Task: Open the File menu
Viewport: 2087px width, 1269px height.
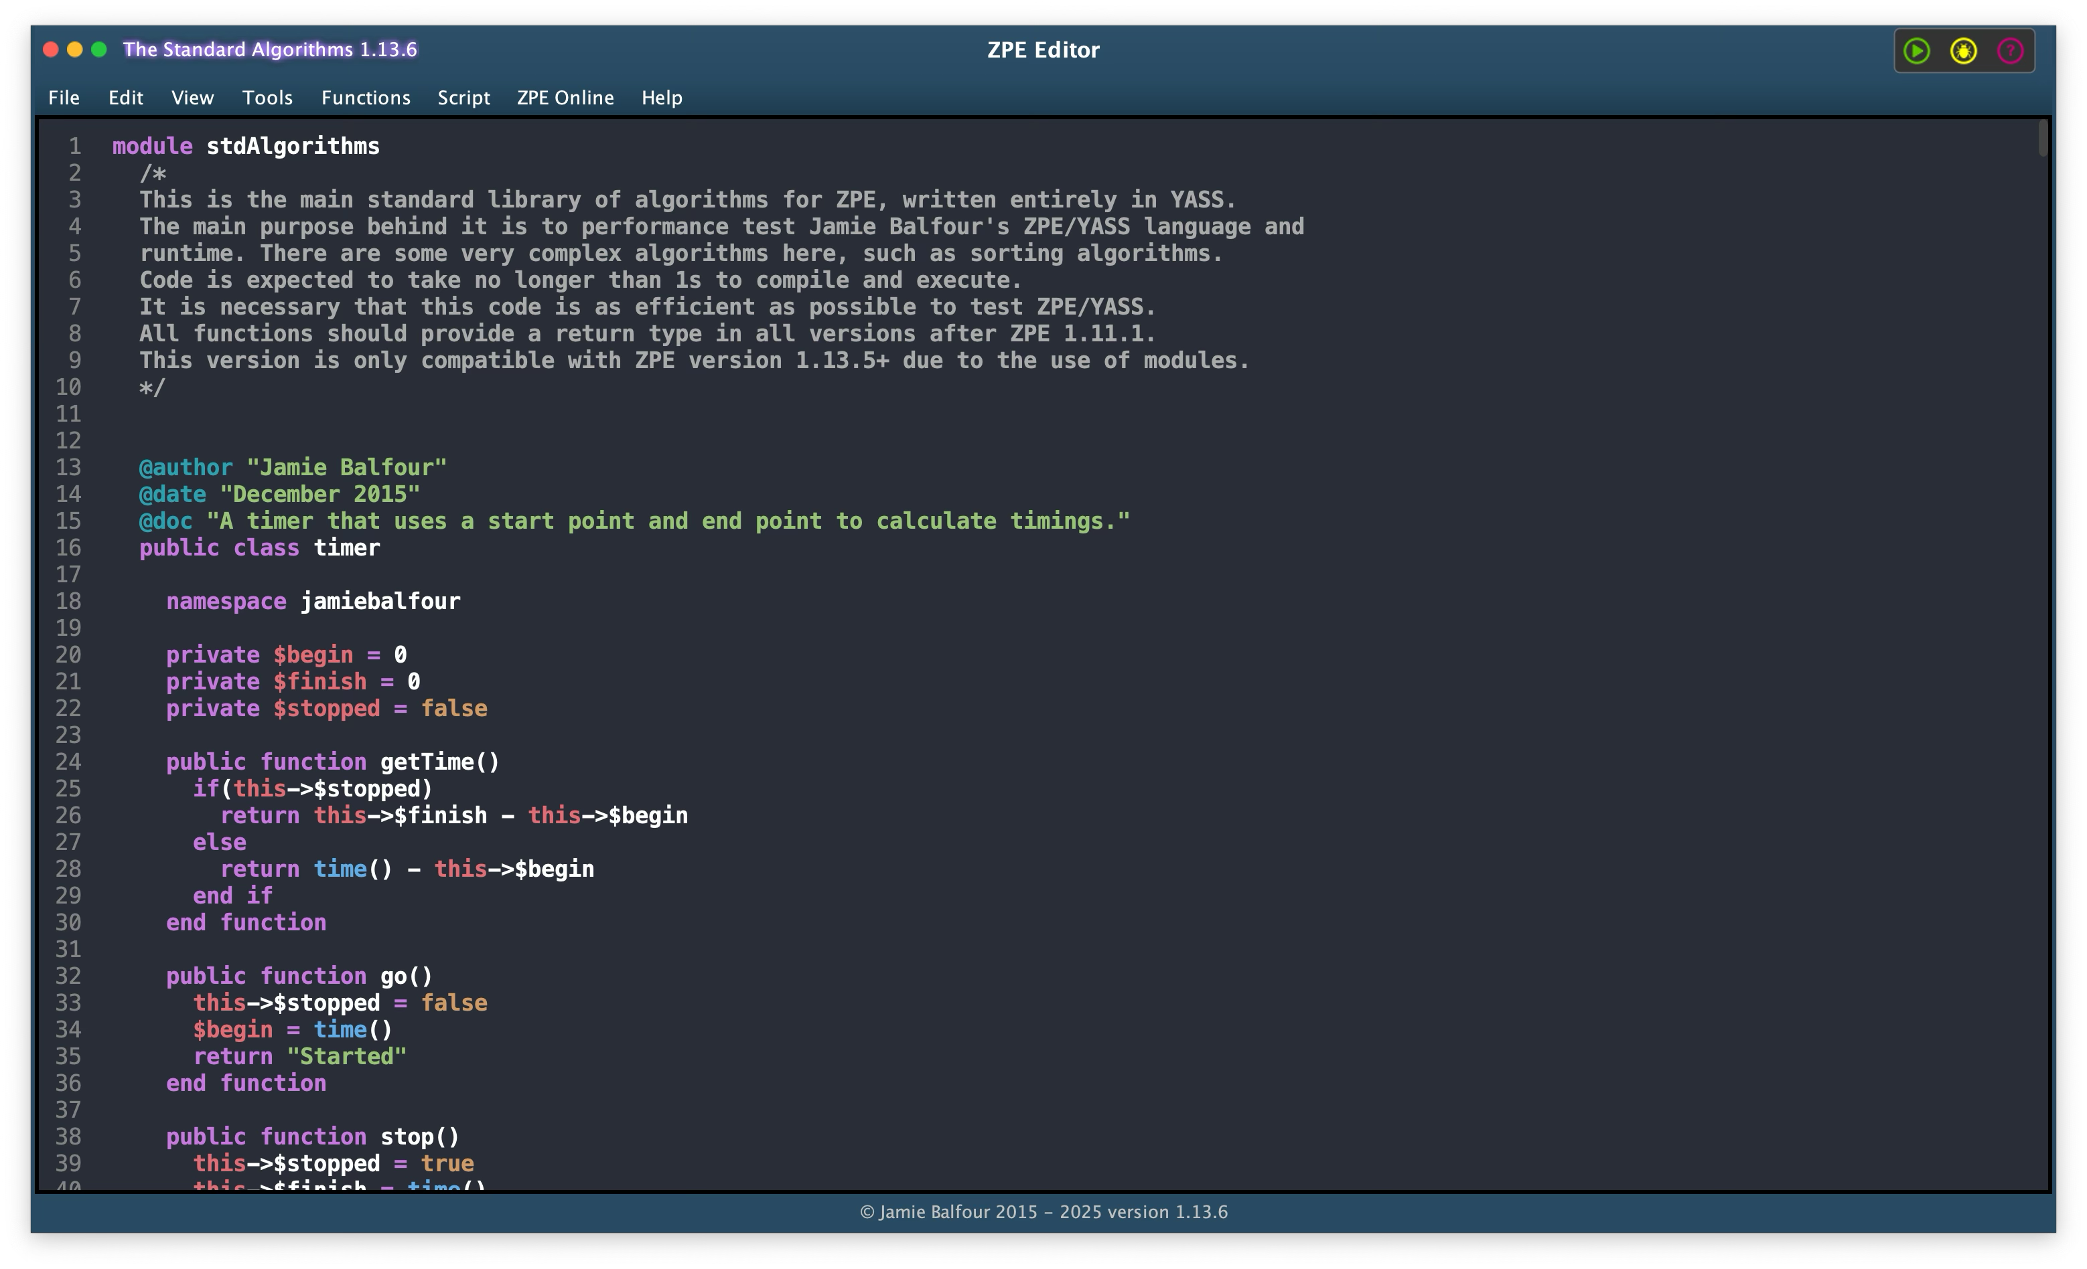Action: 64,97
